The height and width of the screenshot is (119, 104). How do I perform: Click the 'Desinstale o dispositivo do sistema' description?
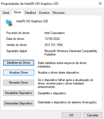click(67, 102)
